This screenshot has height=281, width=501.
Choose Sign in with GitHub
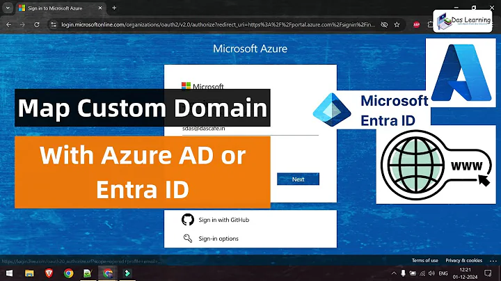click(x=223, y=220)
